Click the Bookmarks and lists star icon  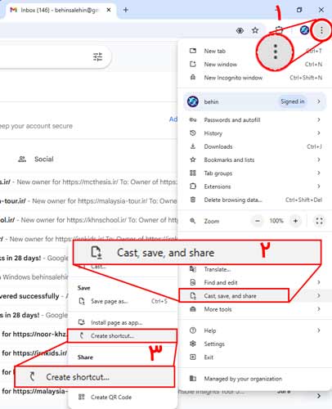193,160
